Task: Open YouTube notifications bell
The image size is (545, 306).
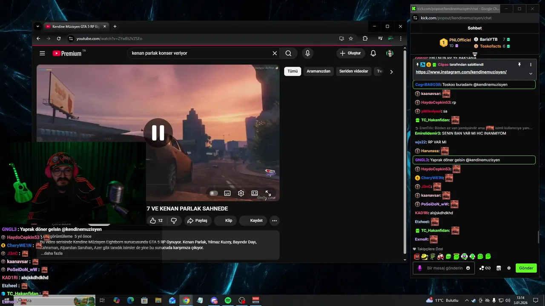Action: tap(373, 53)
